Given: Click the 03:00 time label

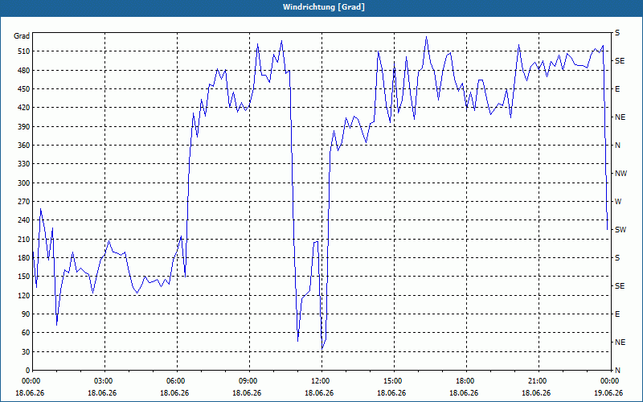Looking at the screenshot, I should coord(104,380).
